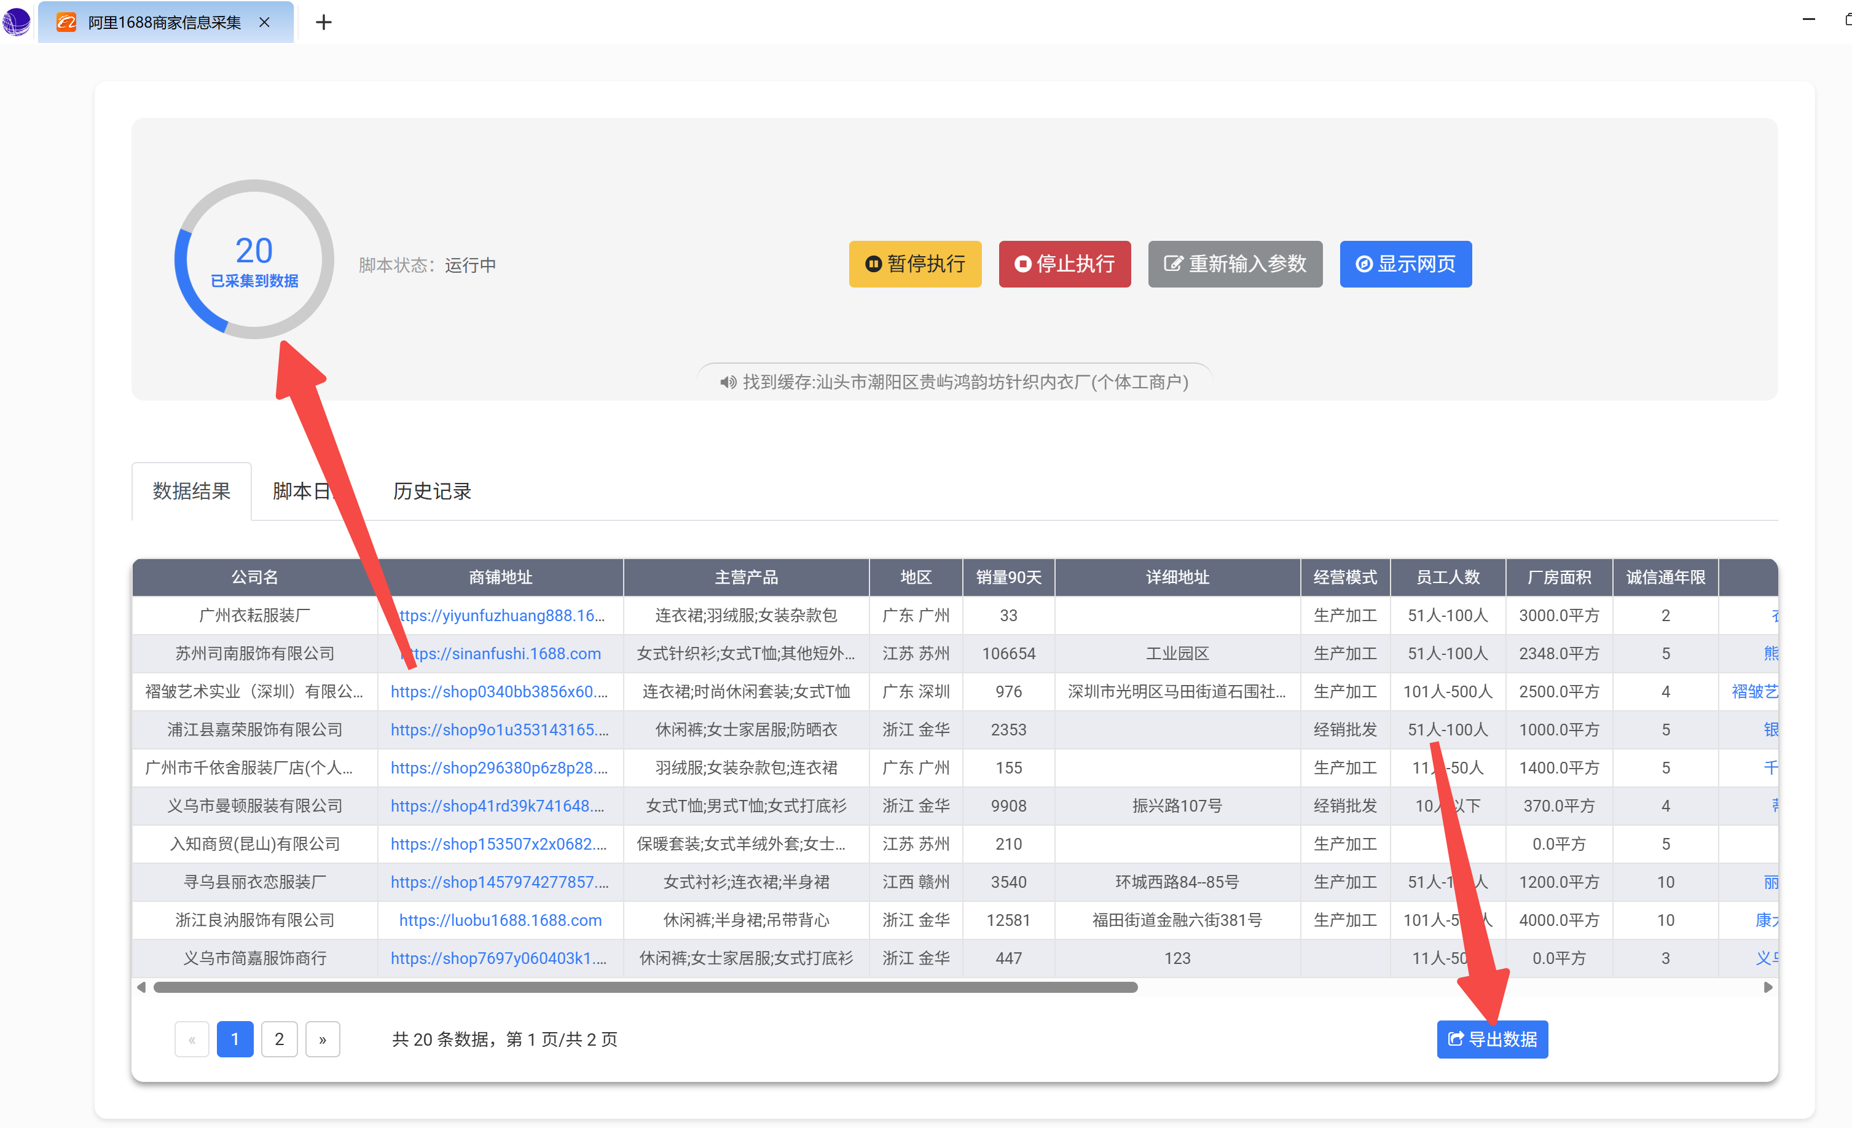1852x1128 pixels.
Task: Click the 诚信通年限 column header
Action: coord(1666,577)
